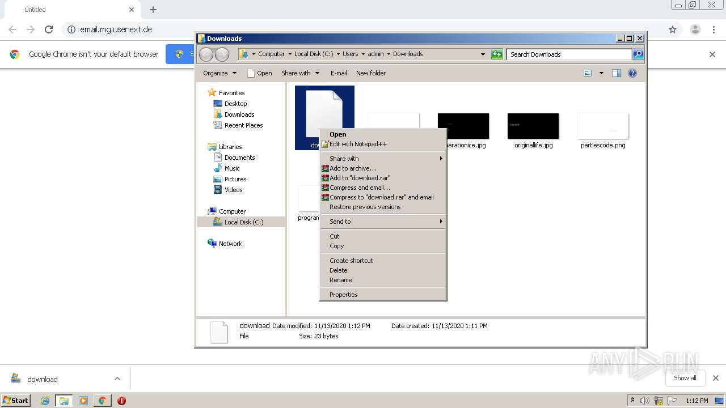Click the site info icon in the address bar
Screen dimensions: 726x408
coord(71,29)
